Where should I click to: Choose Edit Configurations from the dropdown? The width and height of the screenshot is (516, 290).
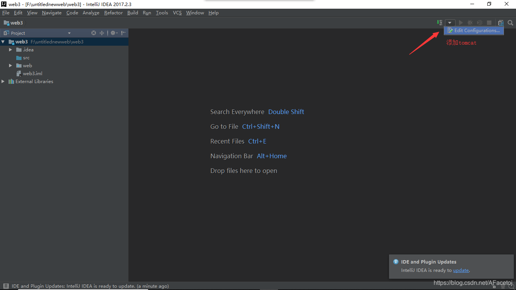474,31
